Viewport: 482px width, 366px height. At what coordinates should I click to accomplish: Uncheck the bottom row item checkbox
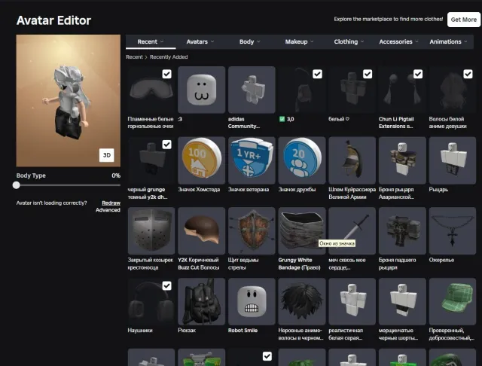click(x=267, y=356)
